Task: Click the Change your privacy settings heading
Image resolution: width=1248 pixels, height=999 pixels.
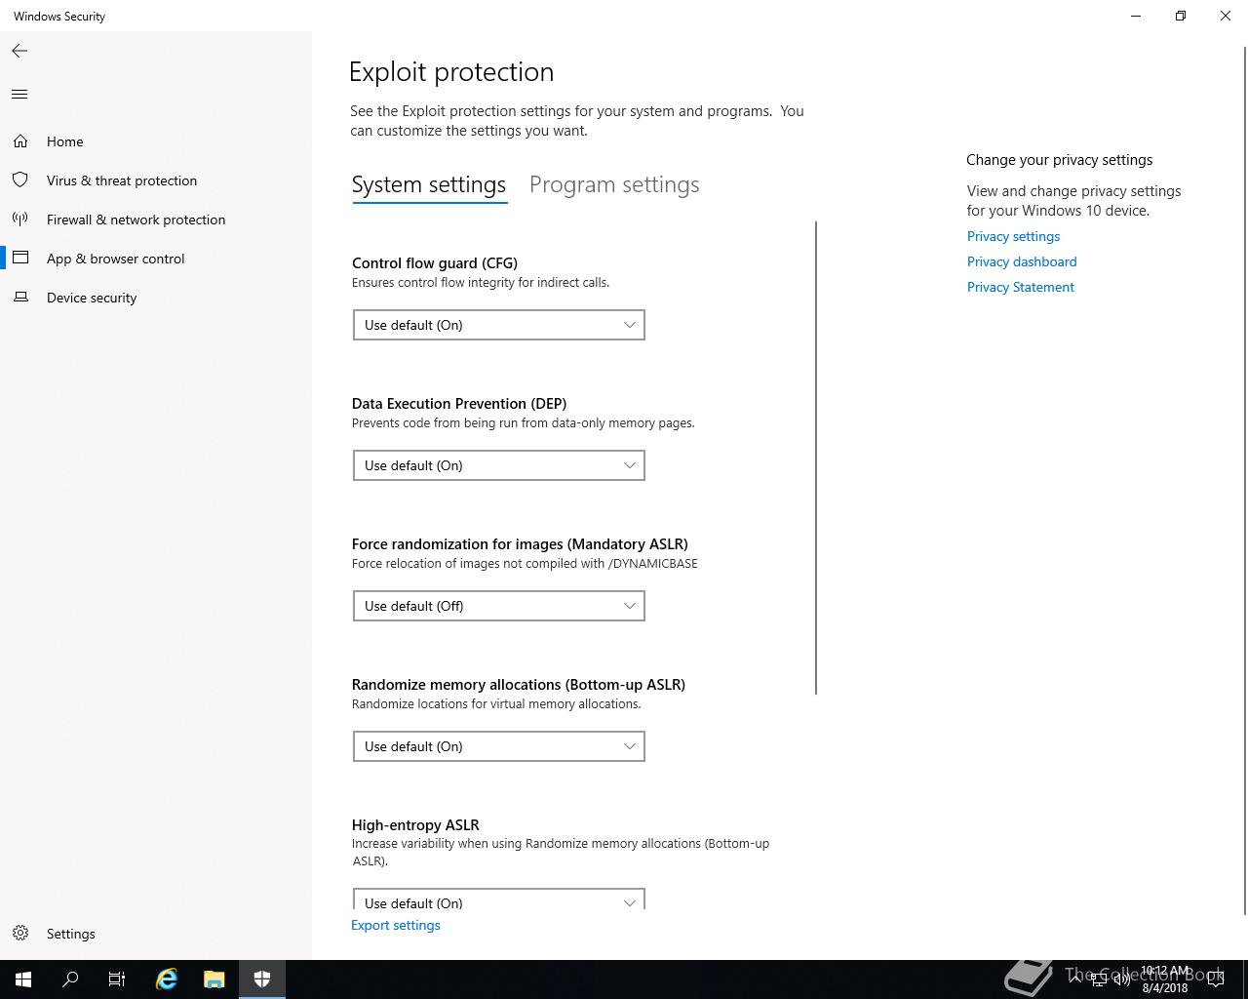Action: (x=1060, y=160)
